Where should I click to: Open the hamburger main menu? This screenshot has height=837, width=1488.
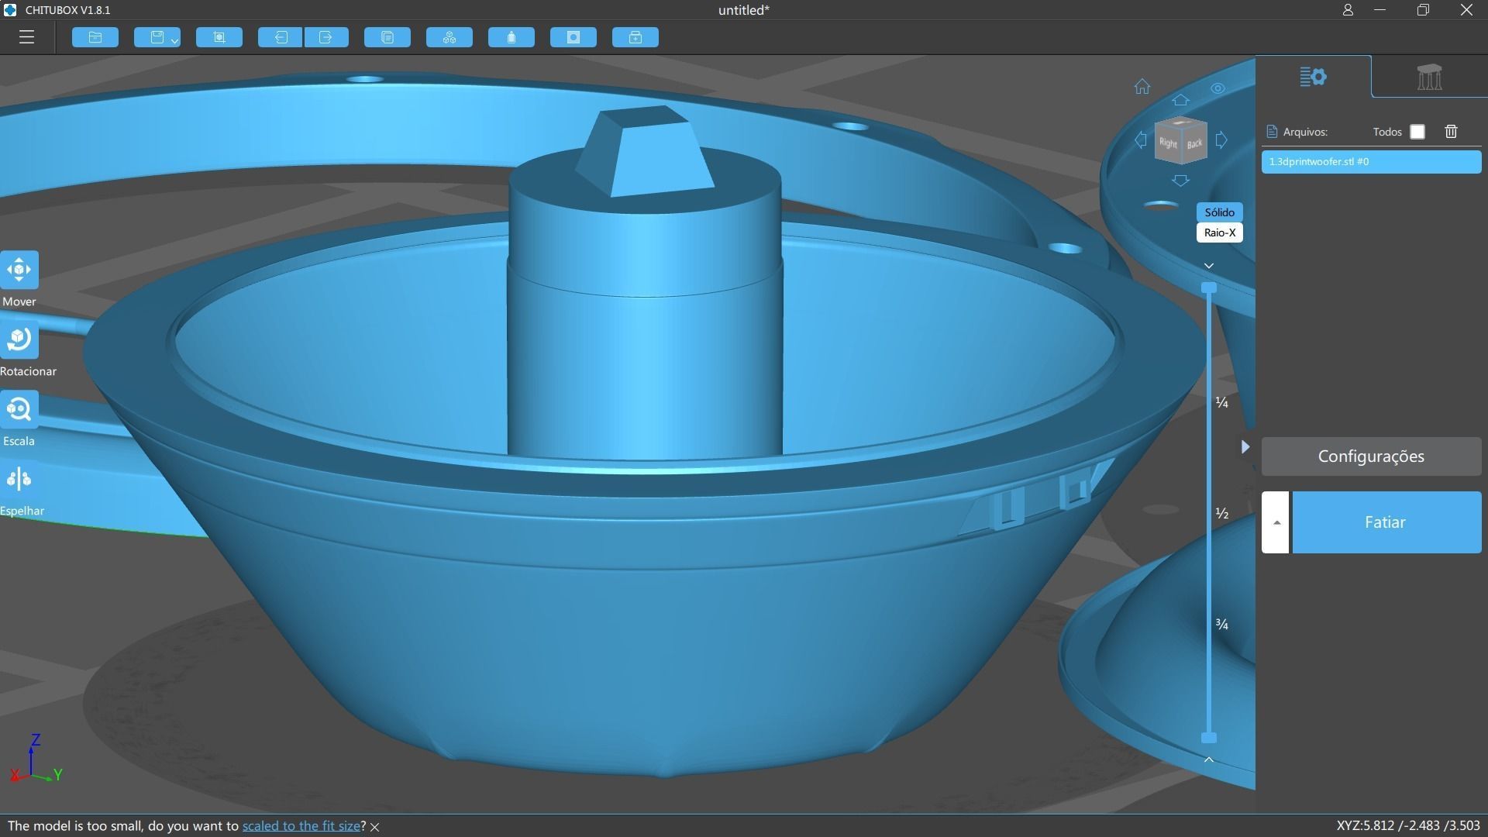pyautogui.click(x=26, y=37)
